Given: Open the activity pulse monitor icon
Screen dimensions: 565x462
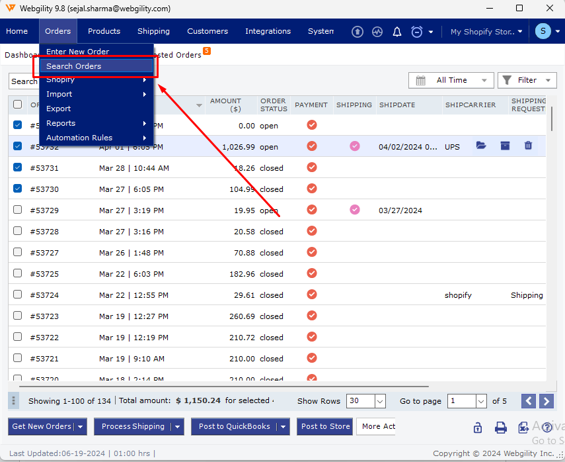Looking at the screenshot, I should [377, 32].
